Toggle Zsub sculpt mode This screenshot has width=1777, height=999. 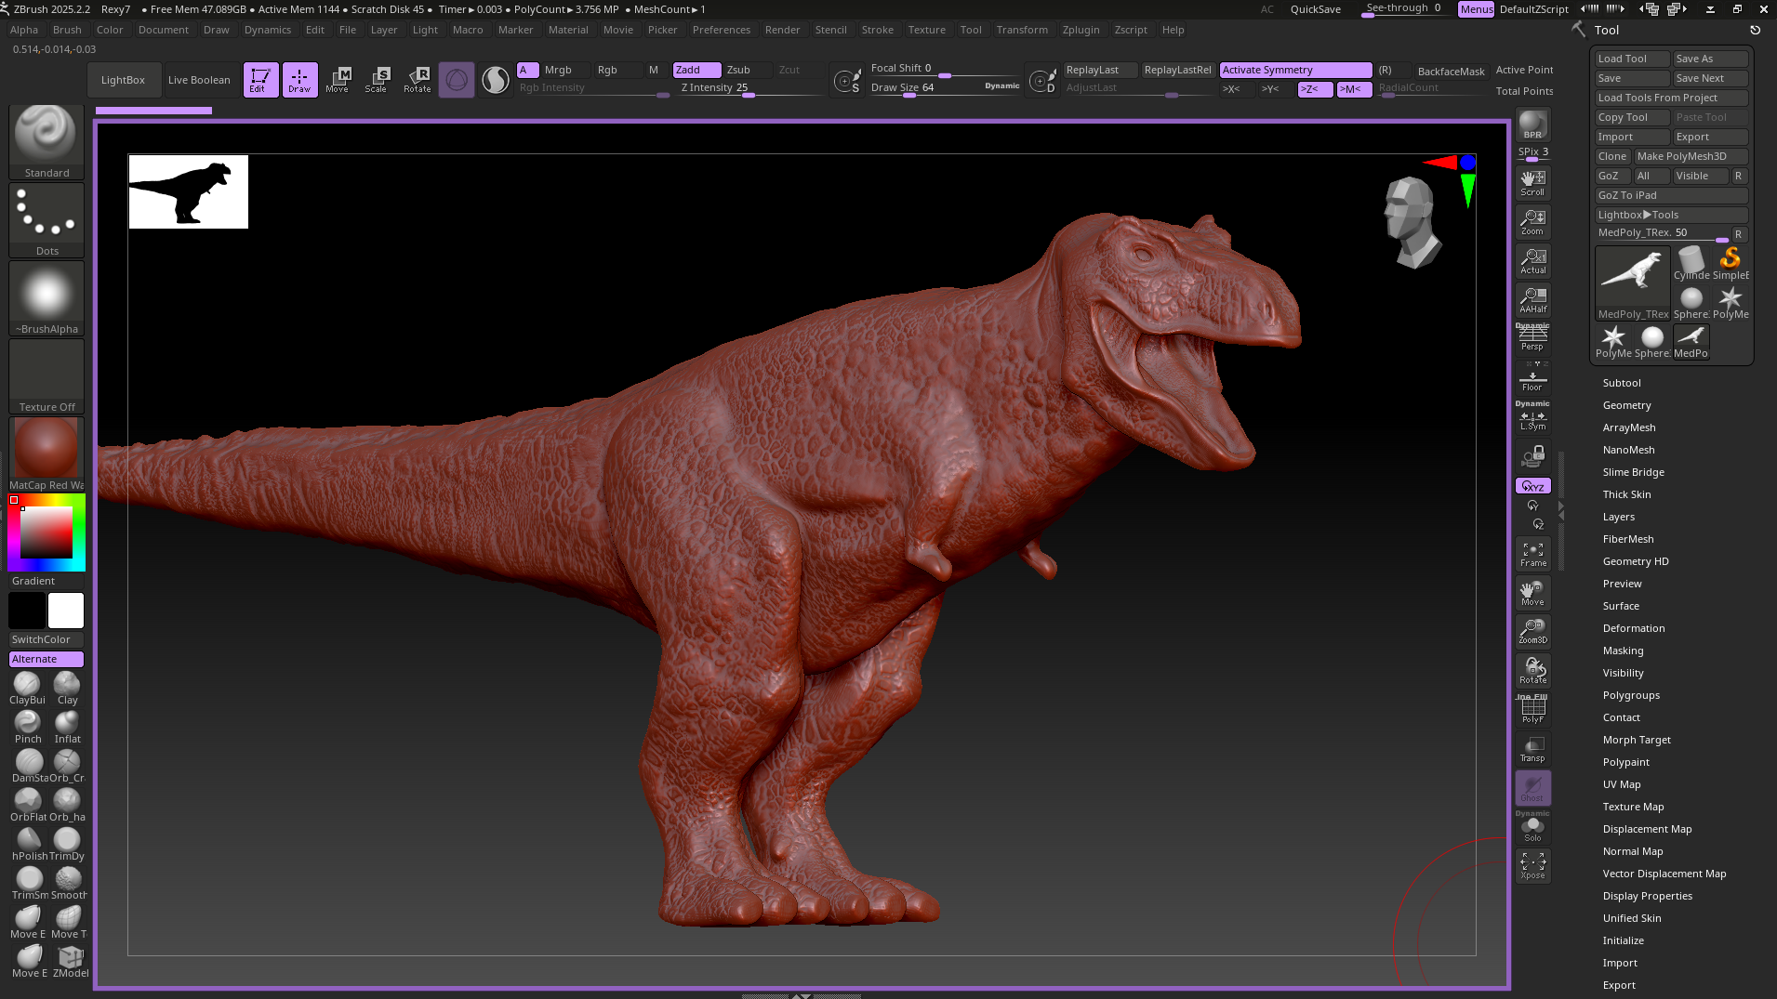(x=748, y=70)
